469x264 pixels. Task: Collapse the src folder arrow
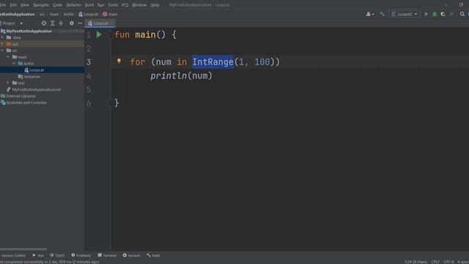point(2,51)
